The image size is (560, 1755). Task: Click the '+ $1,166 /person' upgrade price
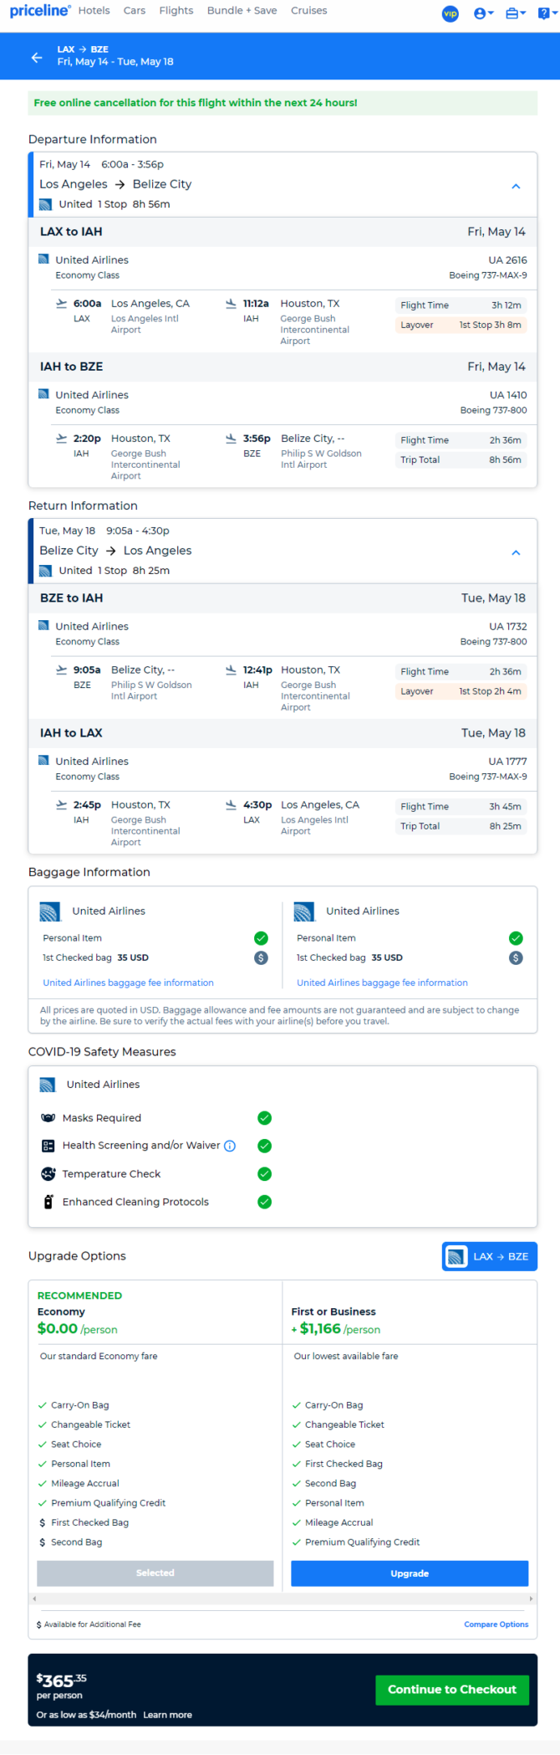coord(336,1329)
